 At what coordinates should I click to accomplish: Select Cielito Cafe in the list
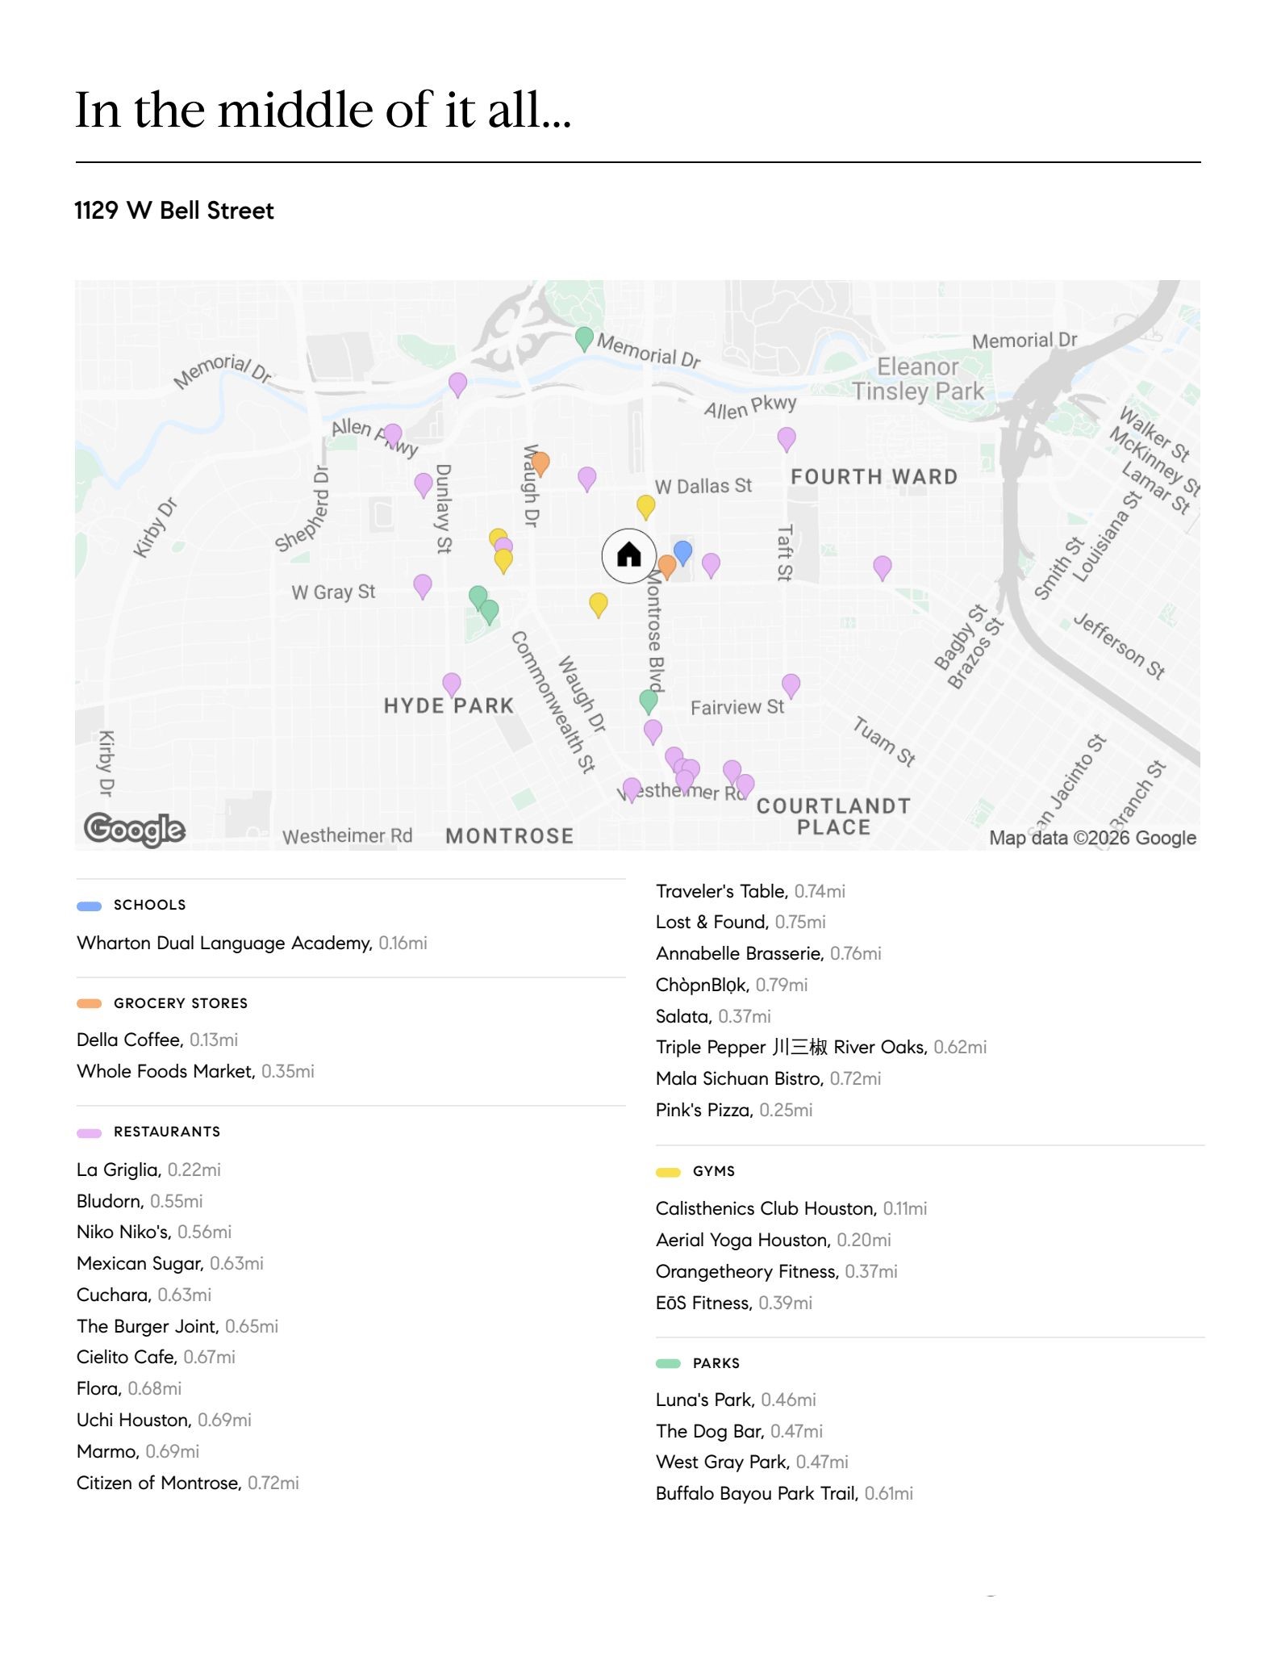point(156,1357)
